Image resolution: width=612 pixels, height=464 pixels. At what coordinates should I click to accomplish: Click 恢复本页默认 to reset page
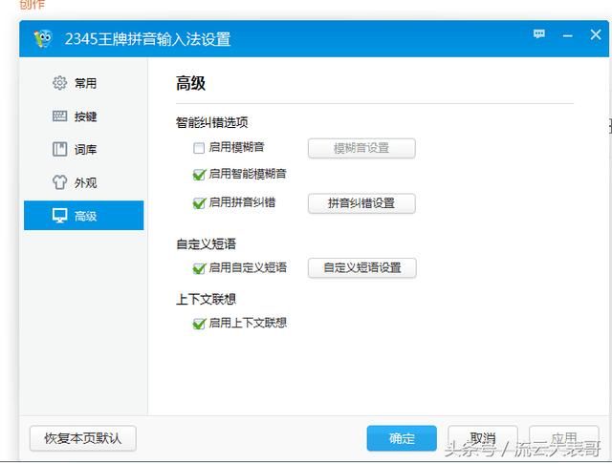pyautogui.click(x=83, y=438)
